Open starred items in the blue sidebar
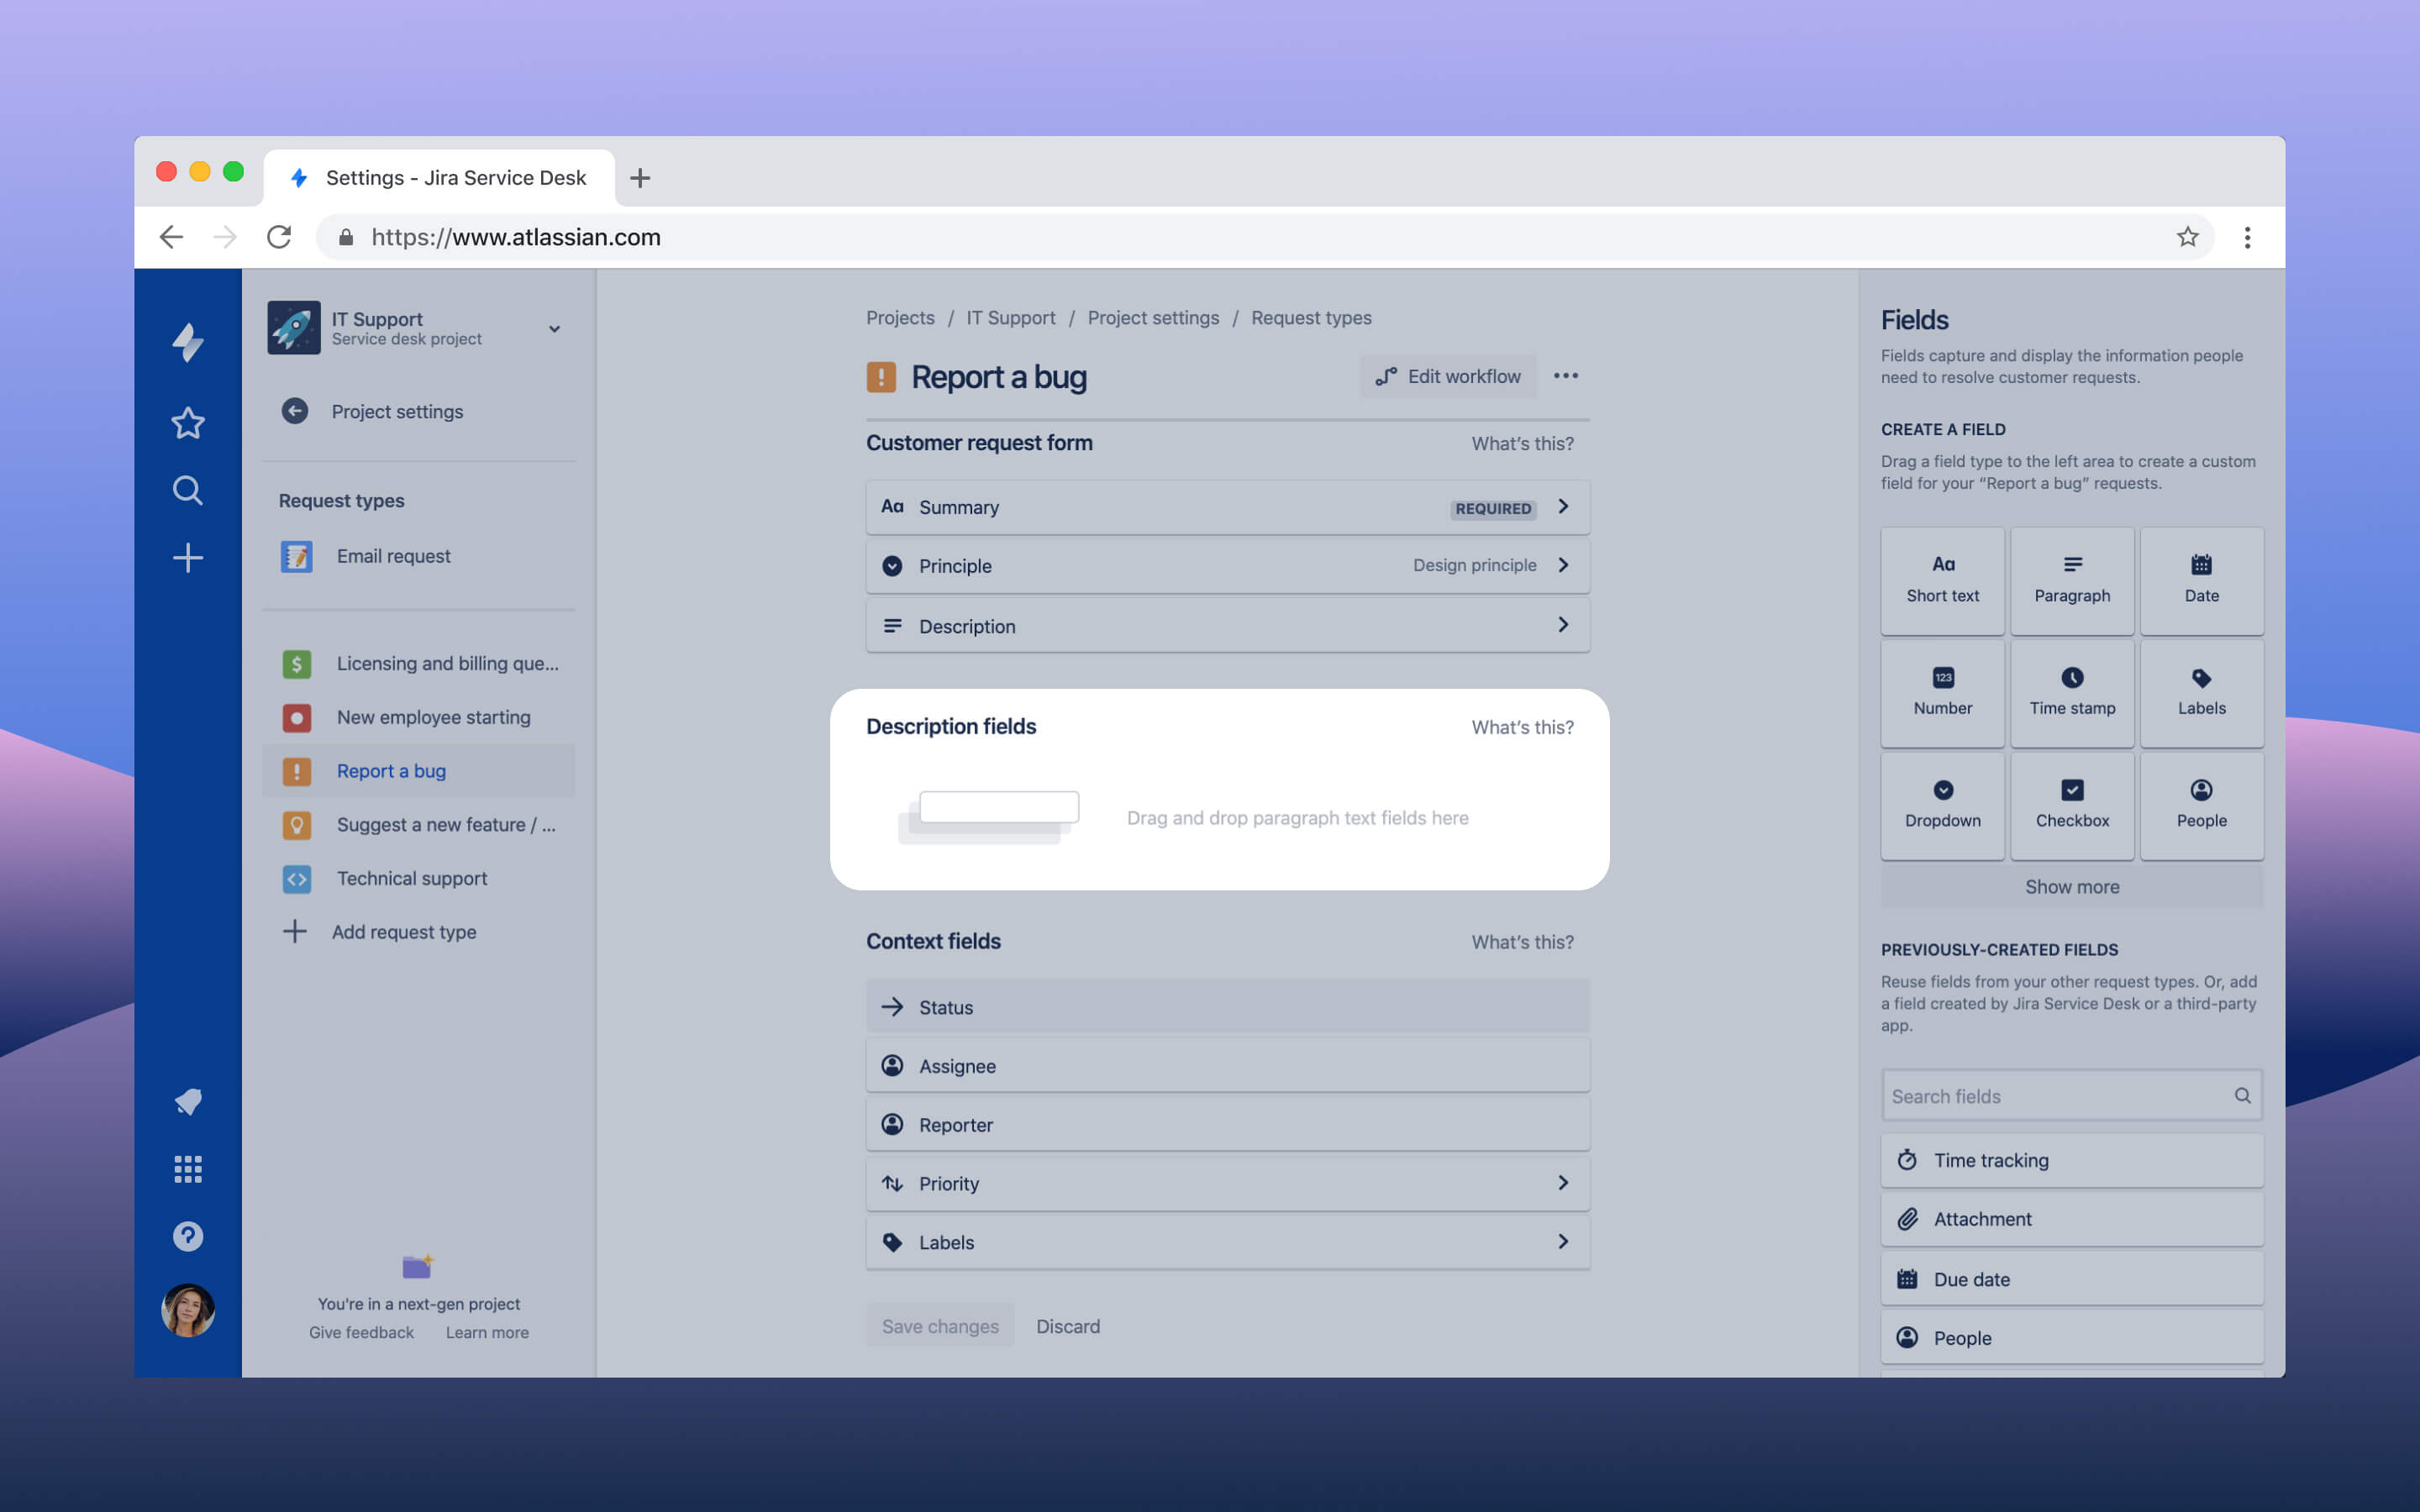 pyautogui.click(x=188, y=423)
